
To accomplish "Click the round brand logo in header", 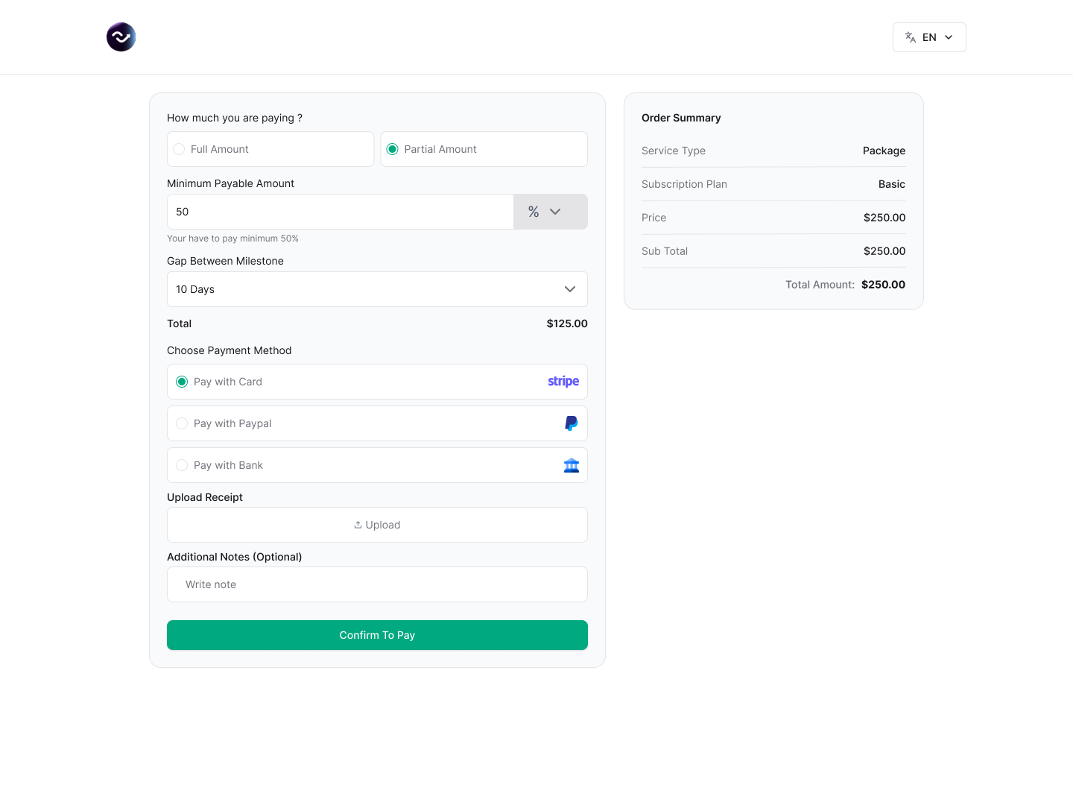I will [x=121, y=37].
